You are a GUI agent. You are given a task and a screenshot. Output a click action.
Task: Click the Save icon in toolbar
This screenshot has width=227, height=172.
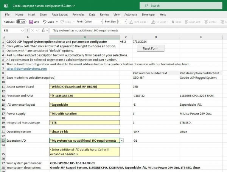click(x=31, y=22)
